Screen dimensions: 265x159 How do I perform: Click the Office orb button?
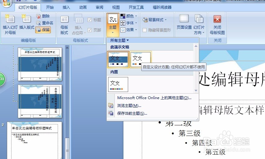[x=7, y=3]
